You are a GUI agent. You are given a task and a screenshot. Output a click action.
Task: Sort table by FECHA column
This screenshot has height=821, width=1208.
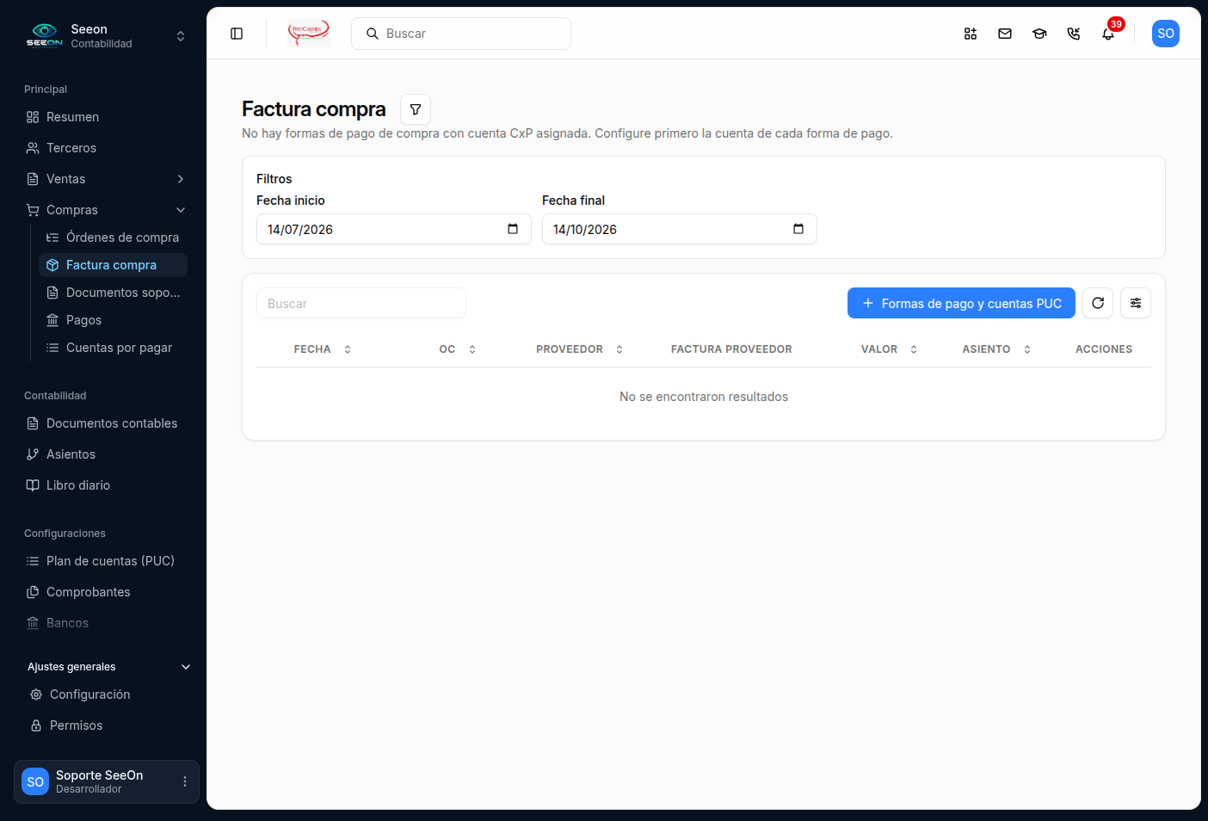coord(323,349)
